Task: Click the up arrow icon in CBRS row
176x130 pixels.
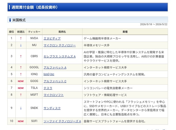Action: [21, 56]
